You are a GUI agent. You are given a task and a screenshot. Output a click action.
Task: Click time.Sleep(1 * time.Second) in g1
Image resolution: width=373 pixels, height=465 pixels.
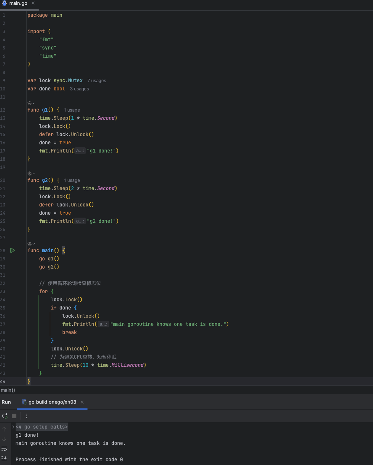[78, 118]
